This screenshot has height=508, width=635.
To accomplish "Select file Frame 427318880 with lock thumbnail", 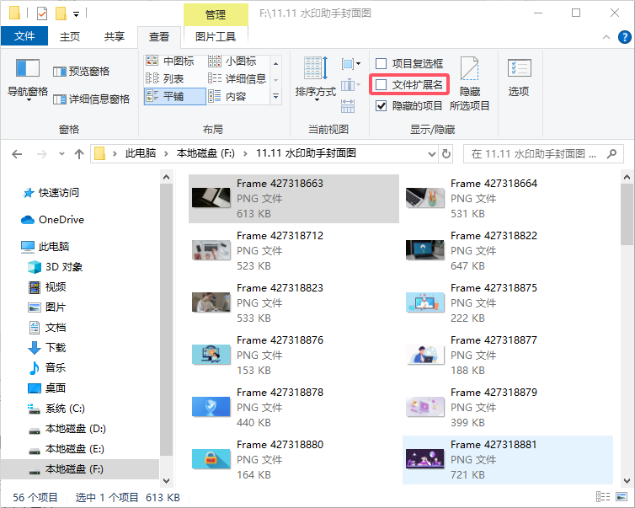I will pos(294,460).
